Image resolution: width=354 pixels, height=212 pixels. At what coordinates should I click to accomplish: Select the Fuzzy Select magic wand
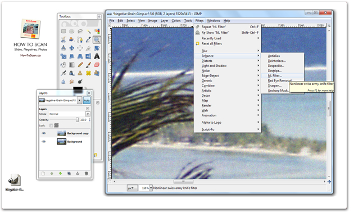coord(89,31)
